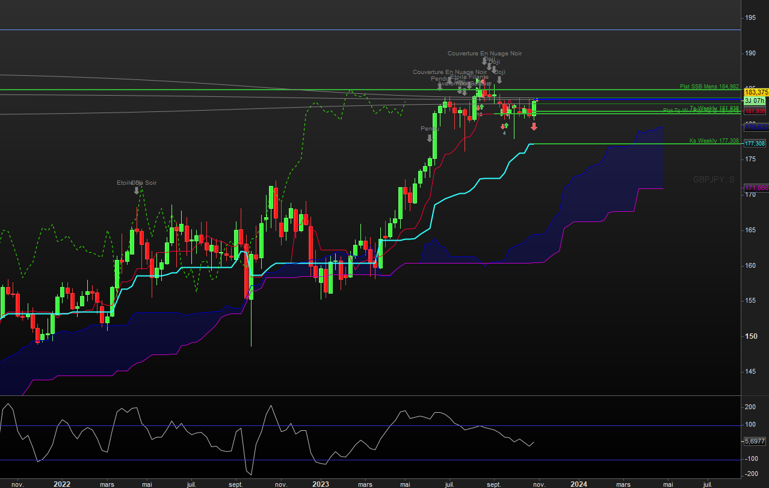Click the 145 price axis label

750,371
